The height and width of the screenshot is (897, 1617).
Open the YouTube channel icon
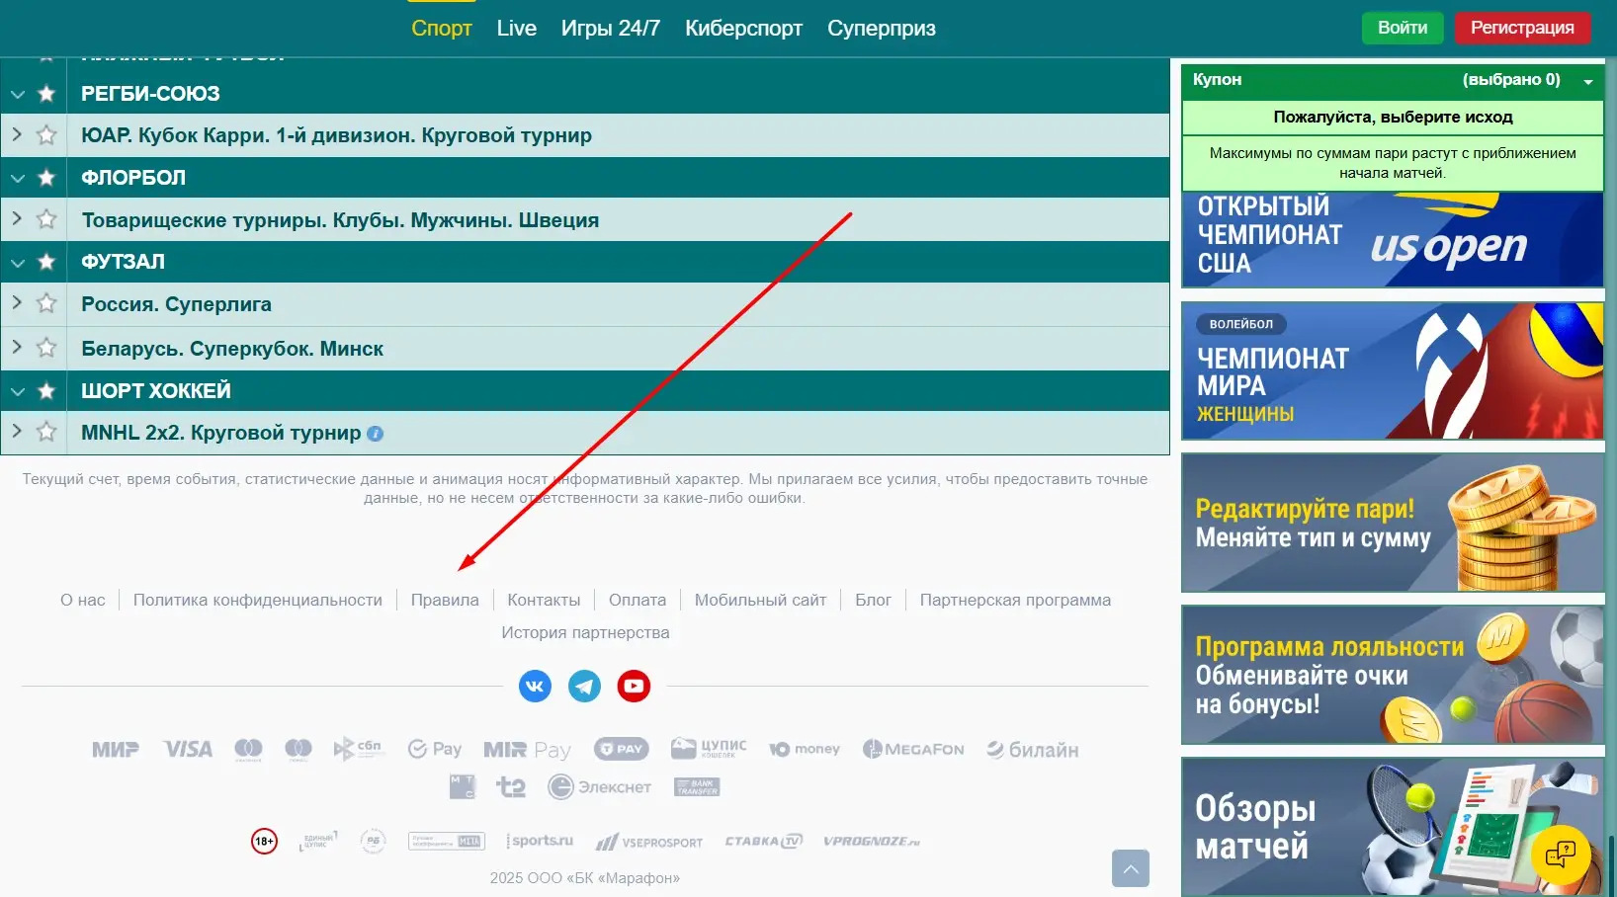[x=634, y=686]
